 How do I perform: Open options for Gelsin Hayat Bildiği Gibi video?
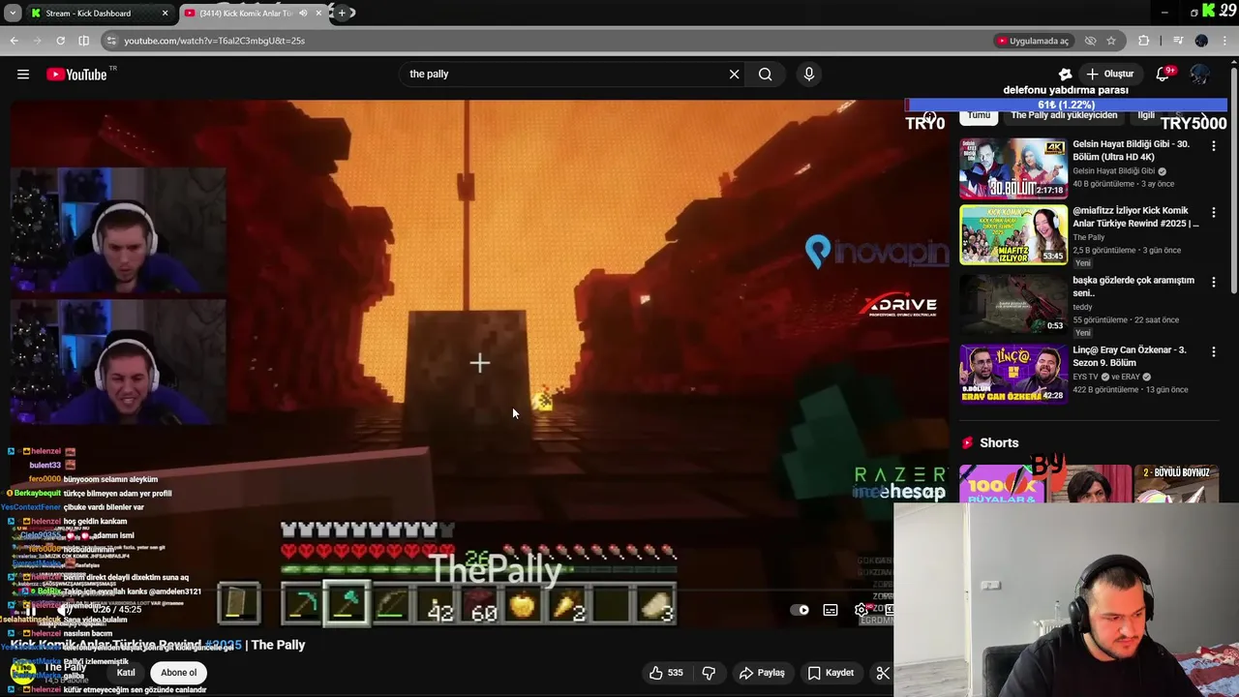(x=1213, y=146)
